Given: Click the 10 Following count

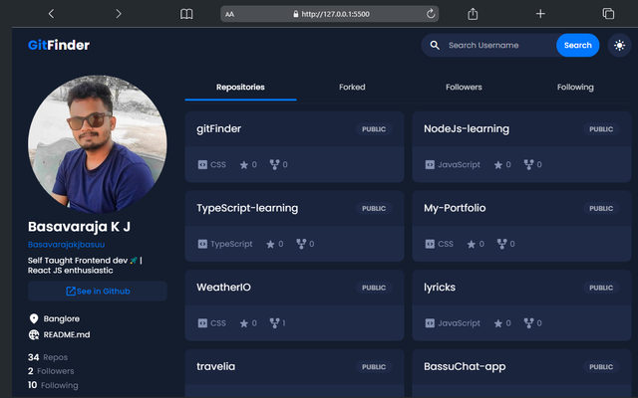Looking at the screenshot, I should point(53,385).
